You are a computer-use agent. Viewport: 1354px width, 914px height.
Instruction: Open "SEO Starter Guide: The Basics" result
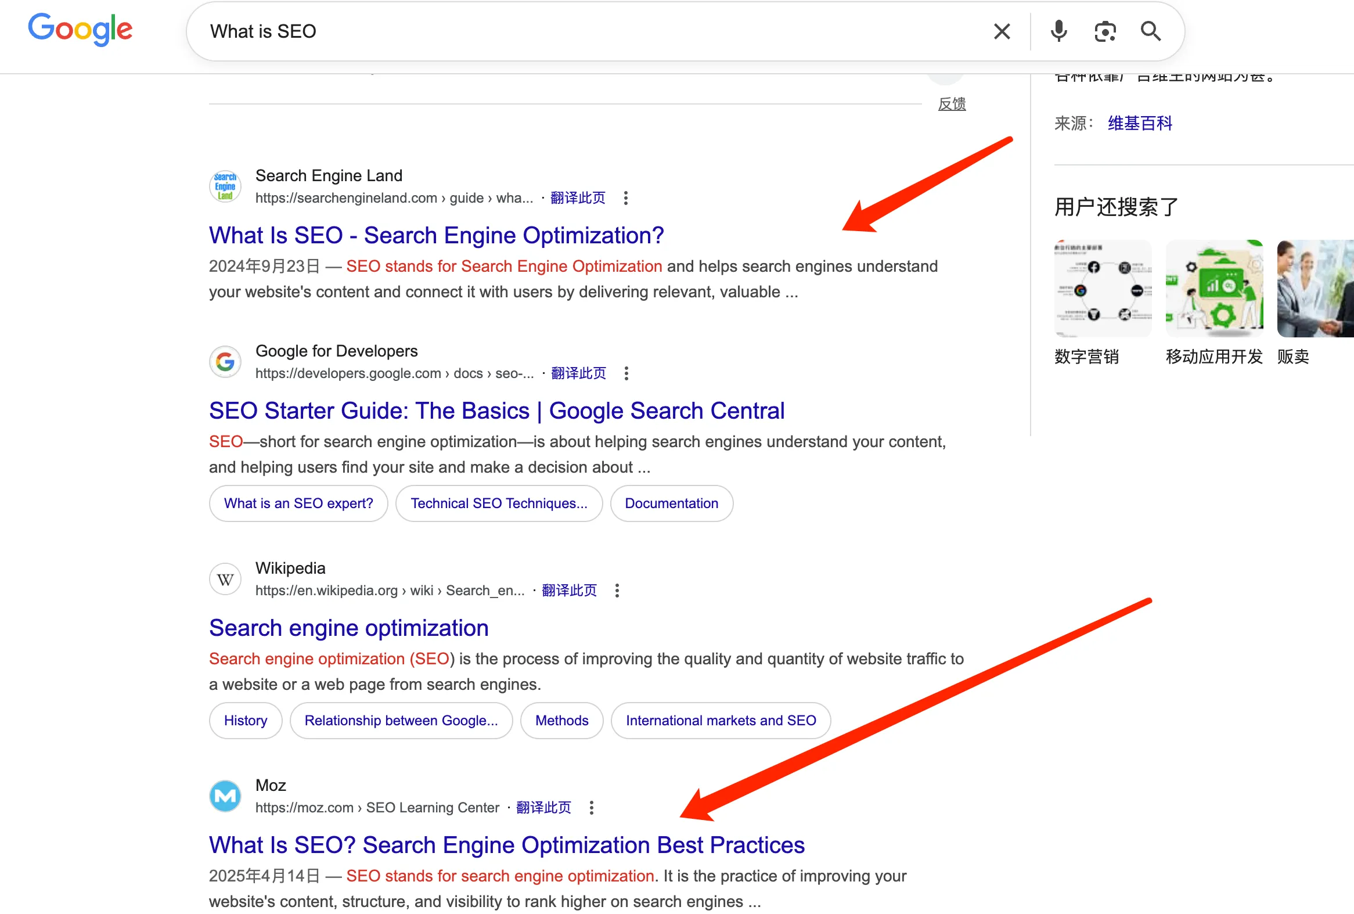[496, 411]
